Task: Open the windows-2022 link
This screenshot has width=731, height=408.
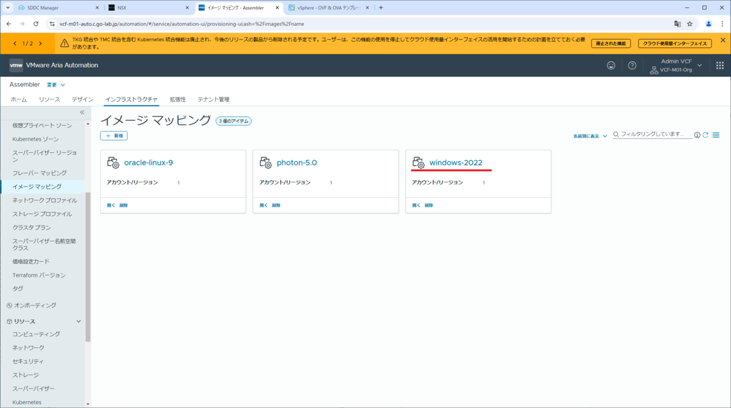Action: (x=456, y=163)
